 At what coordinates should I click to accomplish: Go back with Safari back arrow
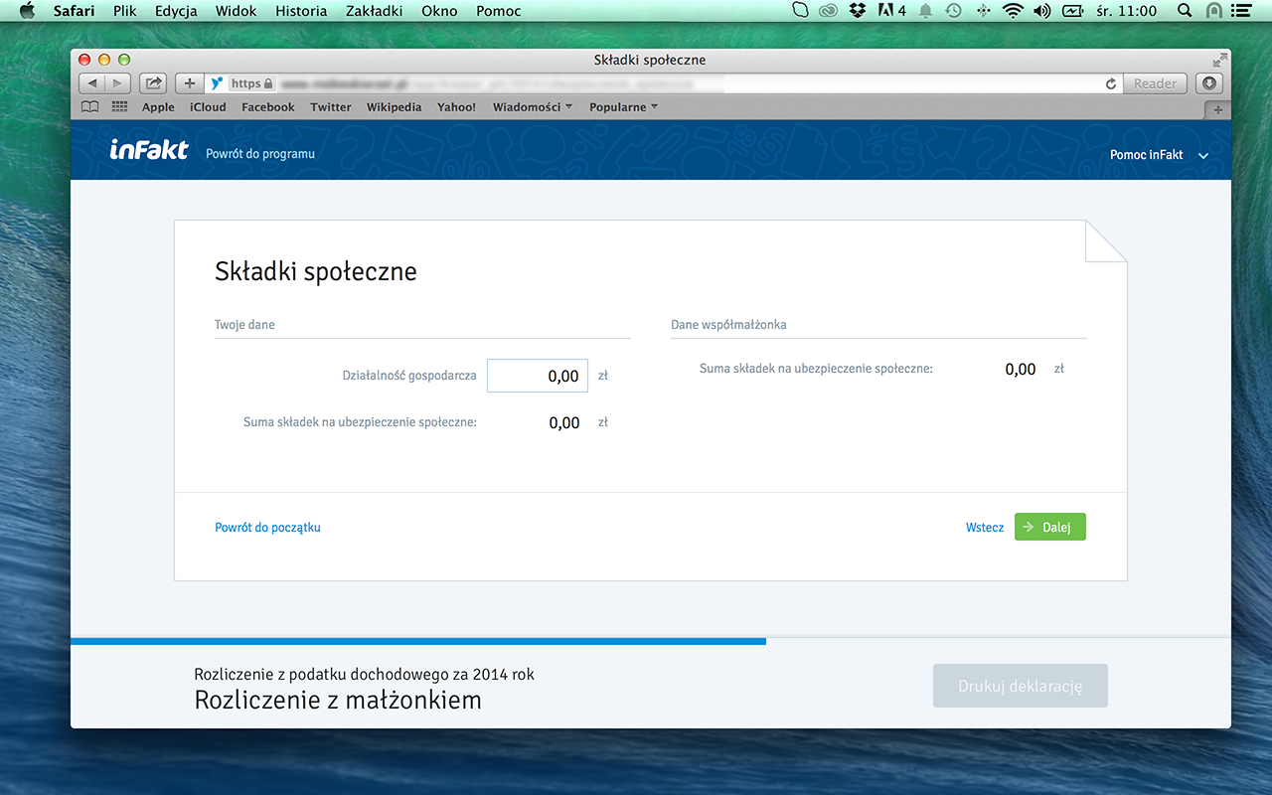(x=92, y=83)
